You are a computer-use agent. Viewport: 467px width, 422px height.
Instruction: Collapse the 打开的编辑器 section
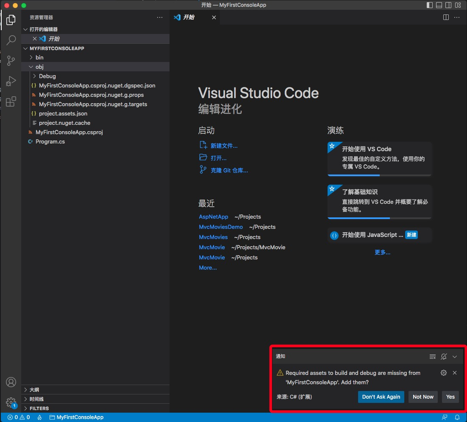[95, 29]
